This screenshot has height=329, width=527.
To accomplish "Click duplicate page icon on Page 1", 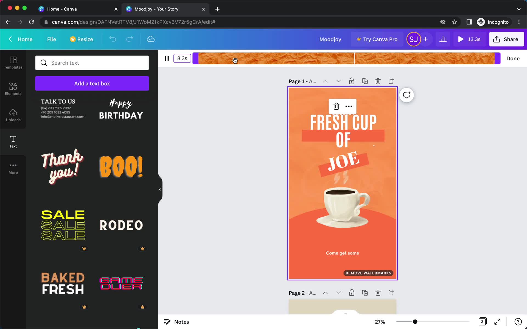I will (x=365, y=81).
